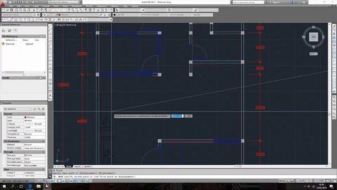Screen dimensions: 337x190
Task: Select the Line tool in Draw toolbar
Action: [51, 26]
